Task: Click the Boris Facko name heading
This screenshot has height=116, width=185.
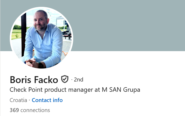Action: tap(34, 80)
